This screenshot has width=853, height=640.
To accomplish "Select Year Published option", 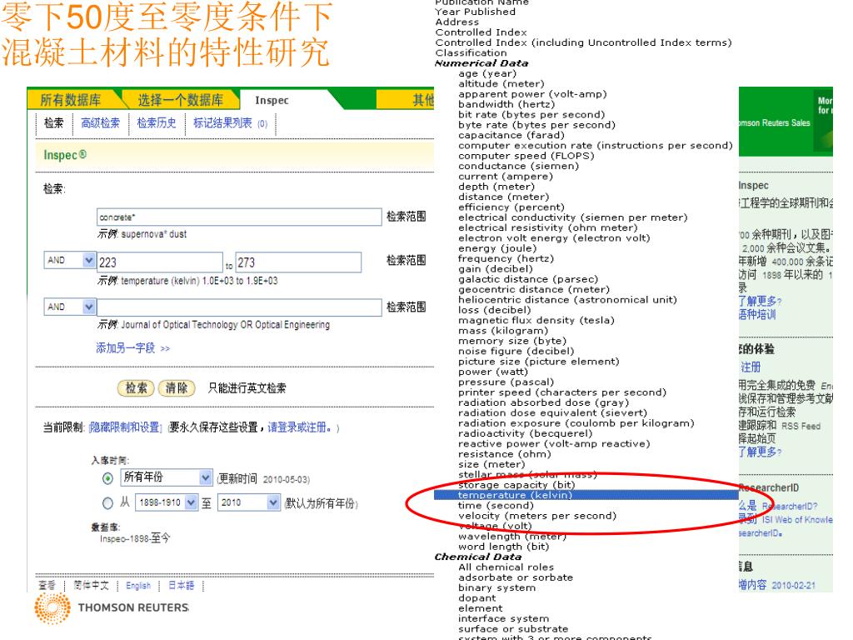I will (x=475, y=12).
